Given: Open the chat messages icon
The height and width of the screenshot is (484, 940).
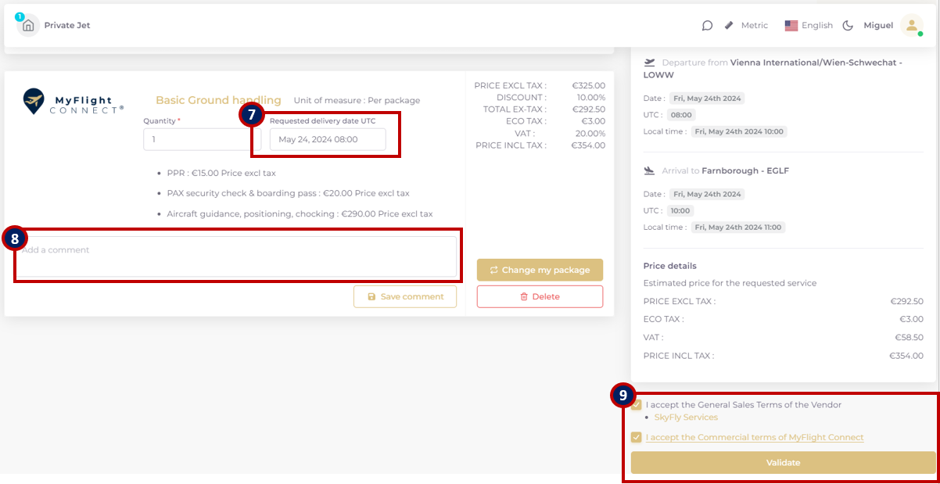Looking at the screenshot, I should (x=707, y=26).
